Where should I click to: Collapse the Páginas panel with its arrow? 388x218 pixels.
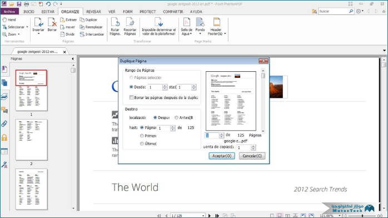tap(72, 58)
